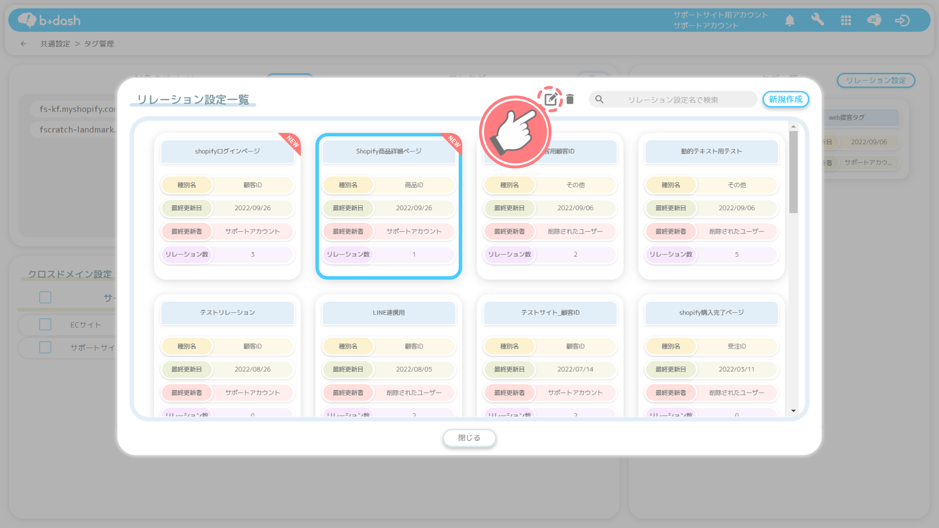Click 2022/07/14 date in テストサイト_顧客ID card
939x528 pixels.
(575, 369)
